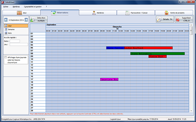Screen dimensions: 196x122
Task: Click the Dimanche day header
Action: coord(117,27)
